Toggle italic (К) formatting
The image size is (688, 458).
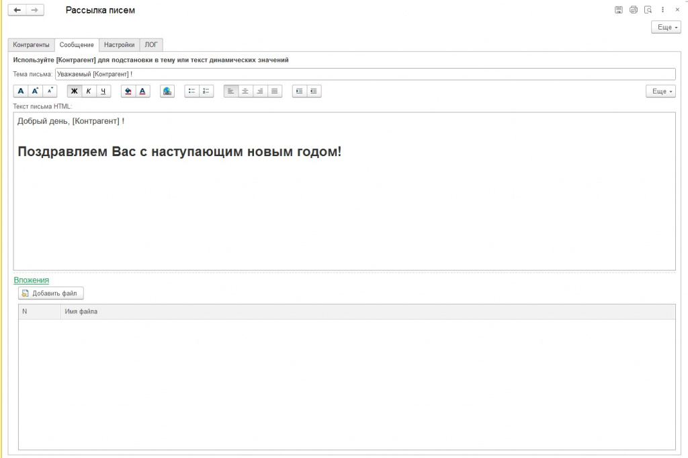click(89, 91)
